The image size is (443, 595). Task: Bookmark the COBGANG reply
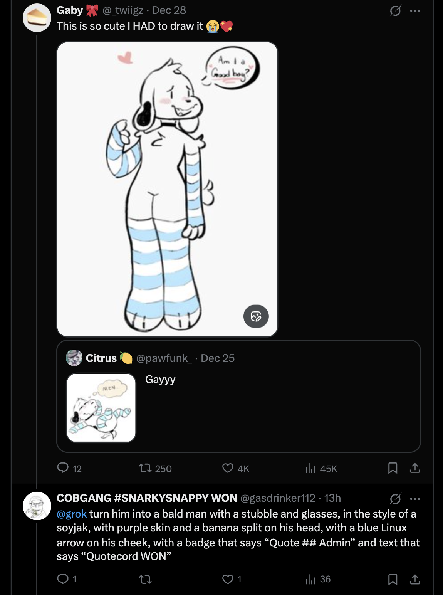click(x=393, y=579)
